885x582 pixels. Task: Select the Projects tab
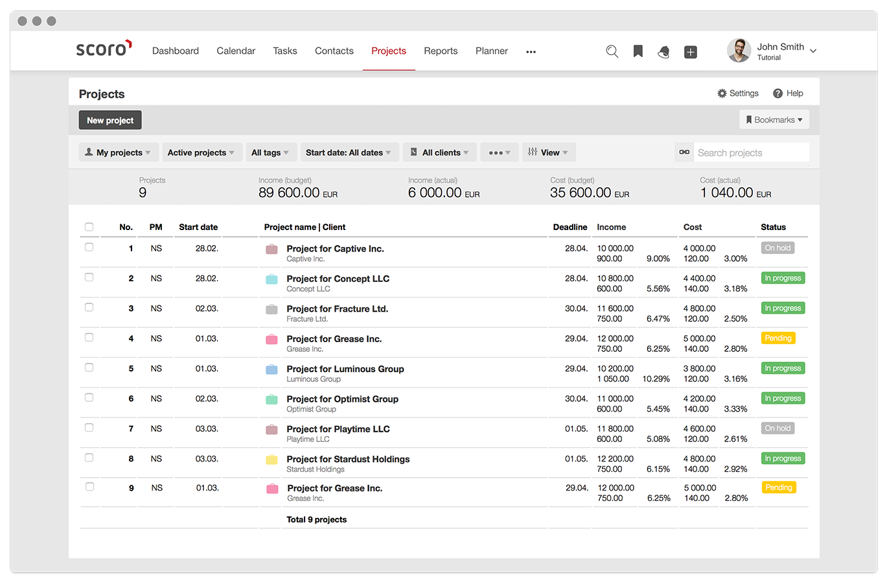coord(389,51)
